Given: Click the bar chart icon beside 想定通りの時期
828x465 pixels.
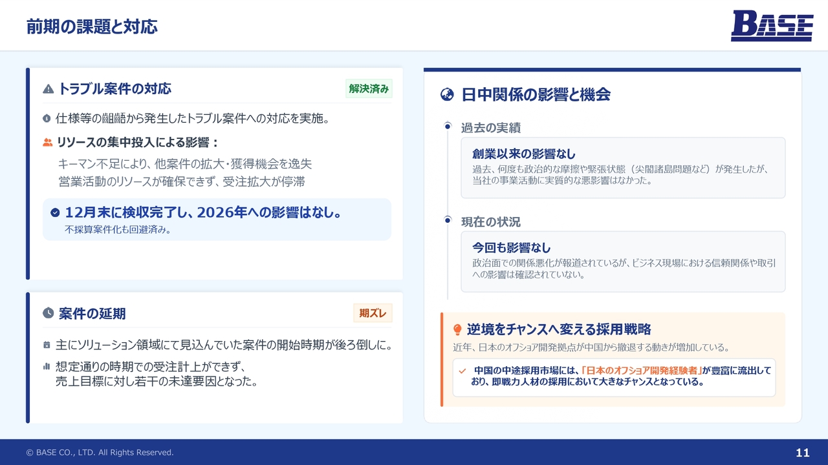Looking at the screenshot, I should tap(47, 366).
